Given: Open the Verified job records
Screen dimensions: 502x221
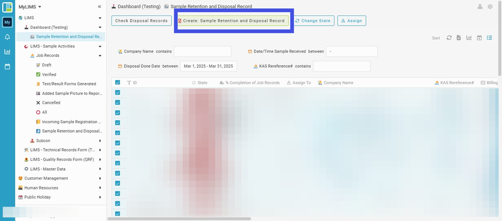Looking at the screenshot, I should coord(49,75).
